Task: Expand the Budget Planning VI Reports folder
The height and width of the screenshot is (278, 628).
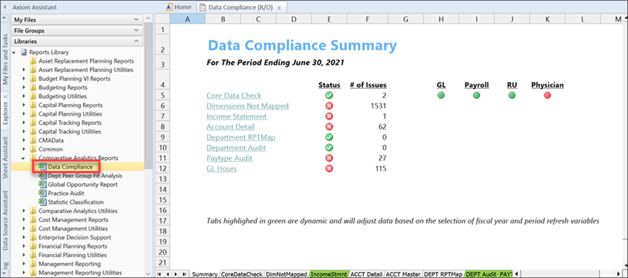Action: click(24, 79)
